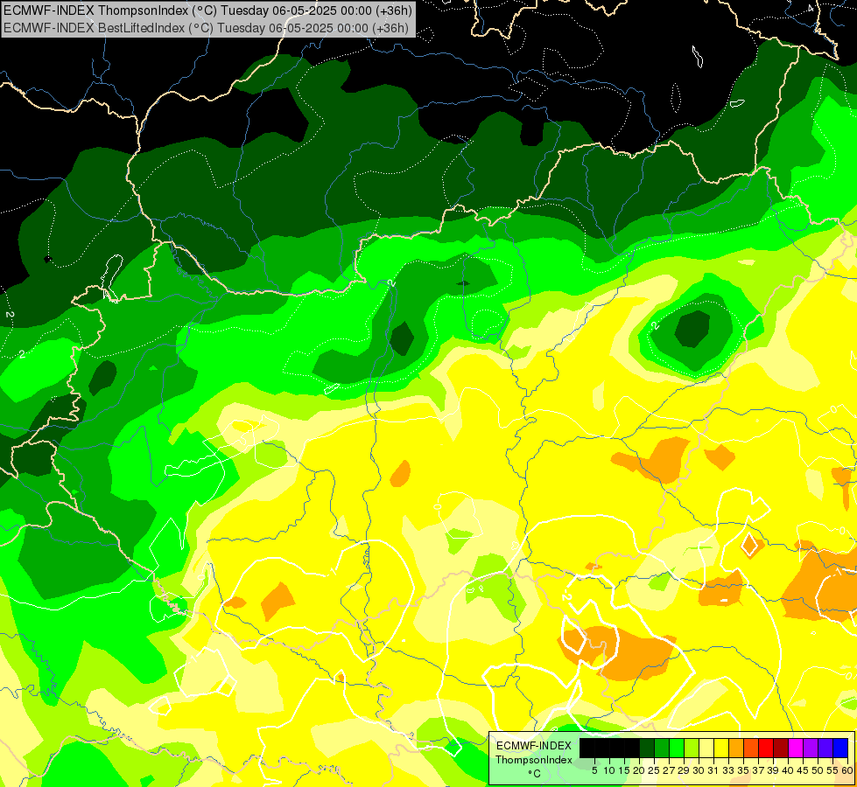Click the legend tick value 35
The image size is (857, 787).
[743, 770]
